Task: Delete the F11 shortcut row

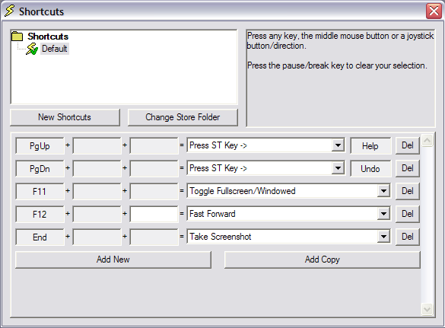Action: coord(408,191)
